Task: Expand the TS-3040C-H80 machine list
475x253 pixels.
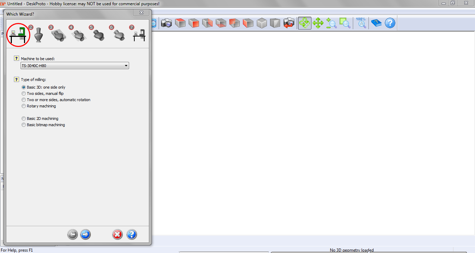Action: 126,65
